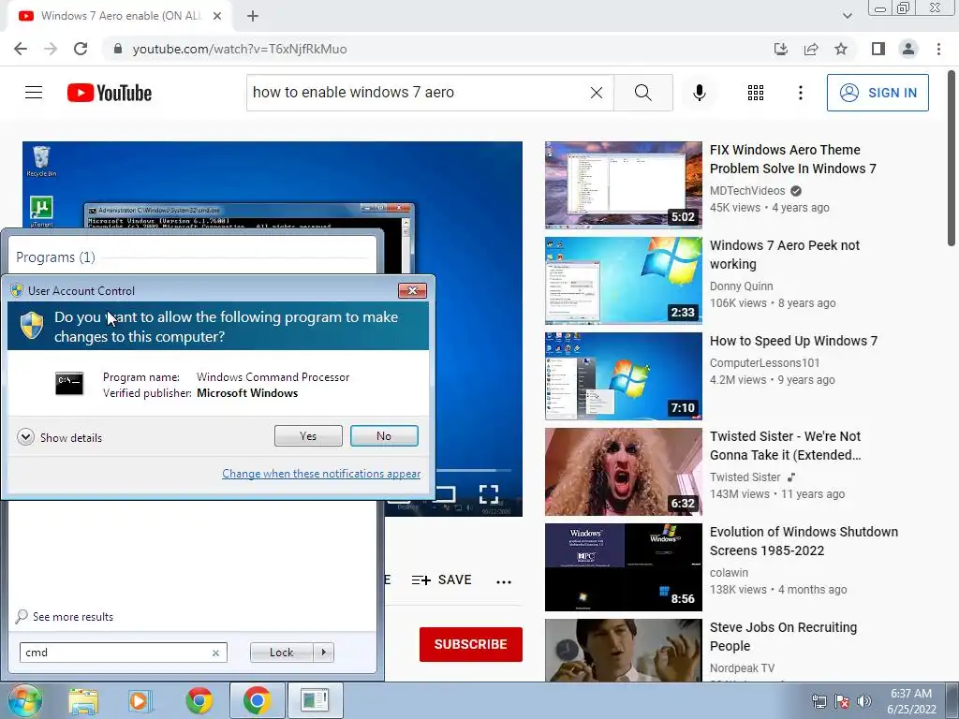Screen dimensions: 959x719
Task: Open Windows Explorer from taskbar
Action: pos(83,700)
